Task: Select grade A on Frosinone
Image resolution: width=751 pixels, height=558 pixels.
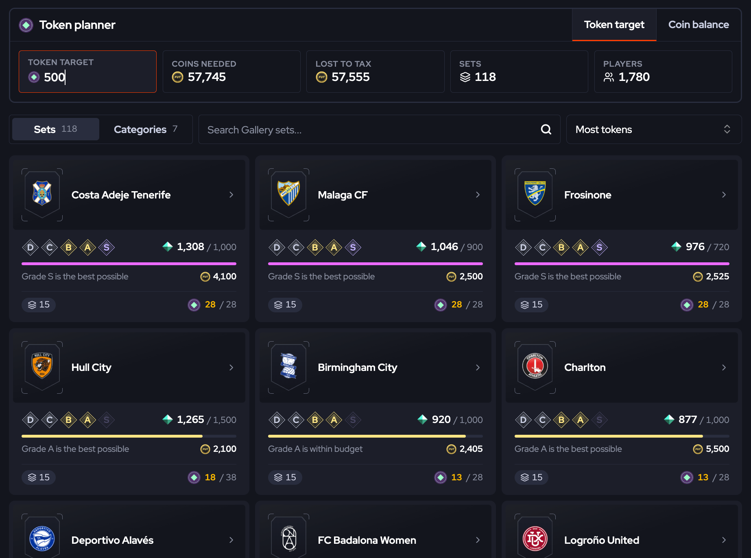Action: coord(581,247)
